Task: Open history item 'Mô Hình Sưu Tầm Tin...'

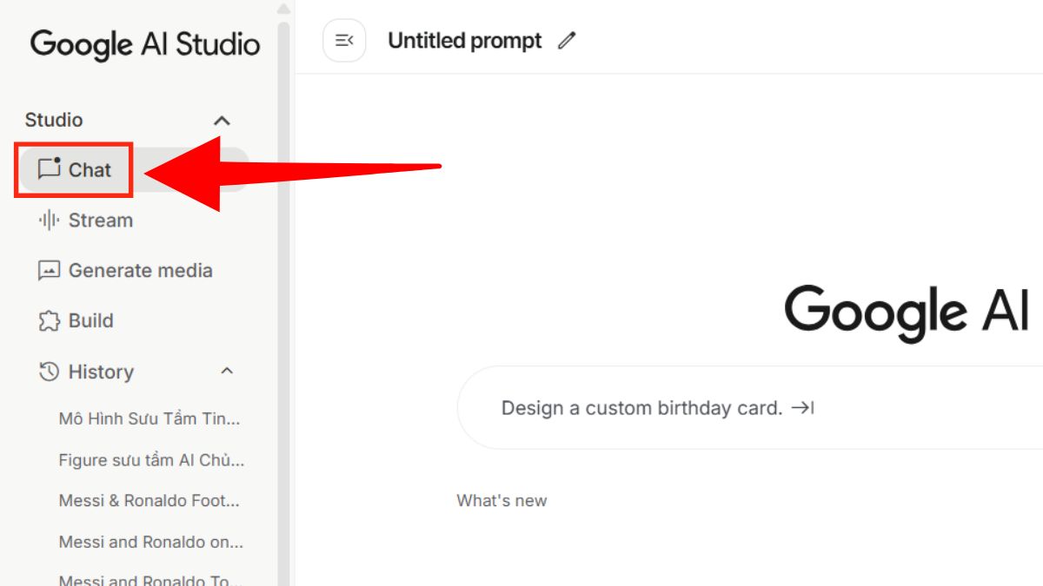Action: pos(149,418)
